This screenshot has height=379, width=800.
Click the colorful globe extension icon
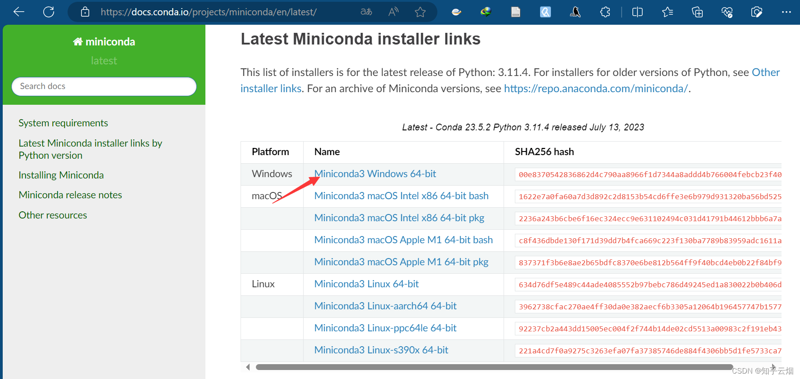coord(486,12)
